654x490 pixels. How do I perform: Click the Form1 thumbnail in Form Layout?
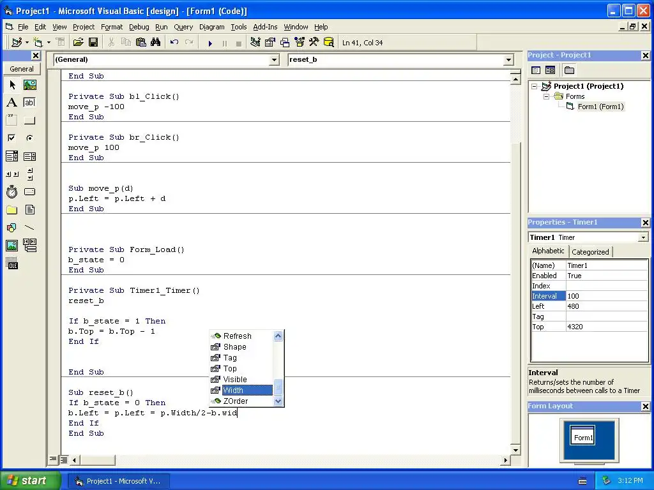click(x=582, y=435)
